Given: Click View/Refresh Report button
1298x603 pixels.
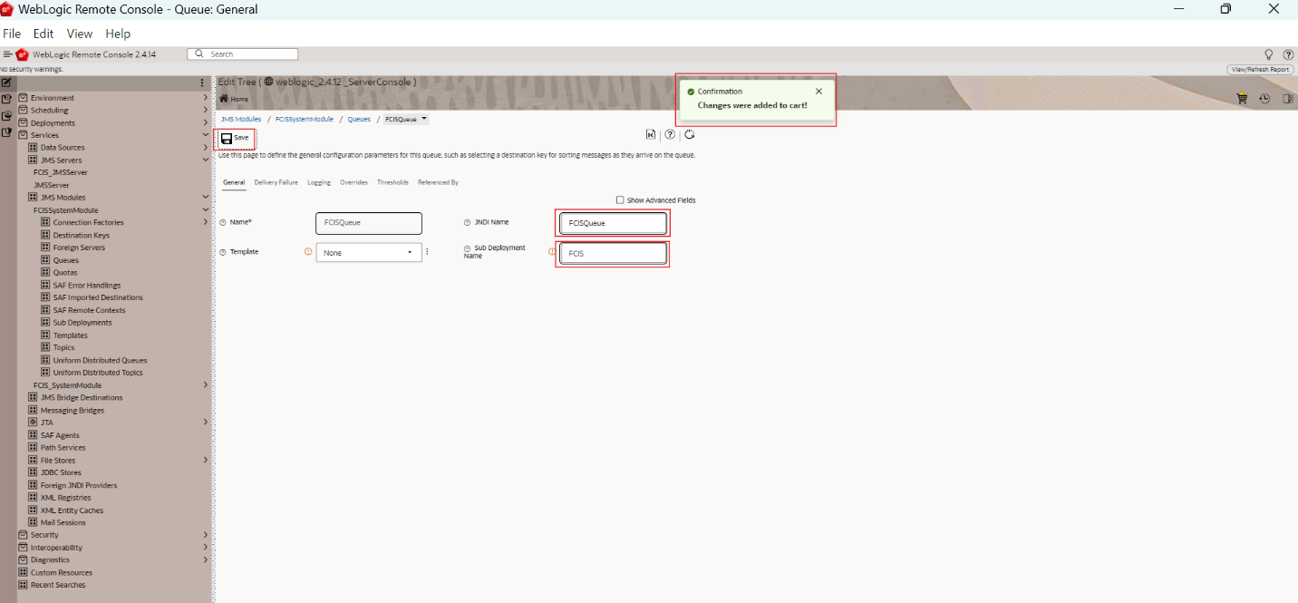Looking at the screenshot, I should pos(1260,70).
